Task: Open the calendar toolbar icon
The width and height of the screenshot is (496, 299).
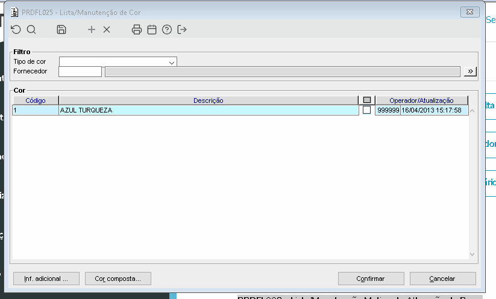Action: click(x=152, y=29)
